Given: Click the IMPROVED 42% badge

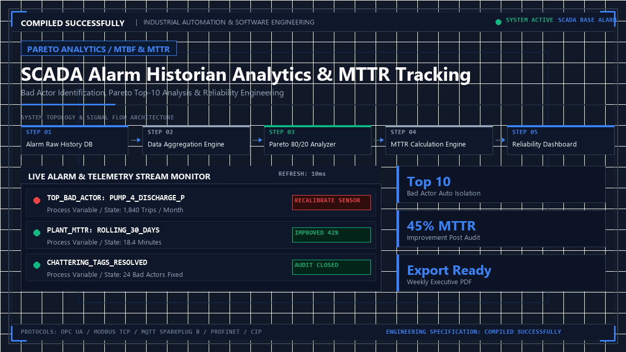Looking at the screenshot, I should (331, 235).
